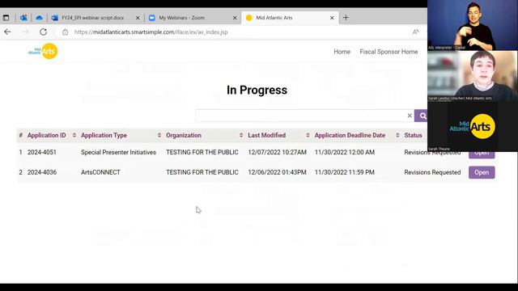Open a new browser tab
Screen dimensions: 518x291
click(x=346, y=18)
